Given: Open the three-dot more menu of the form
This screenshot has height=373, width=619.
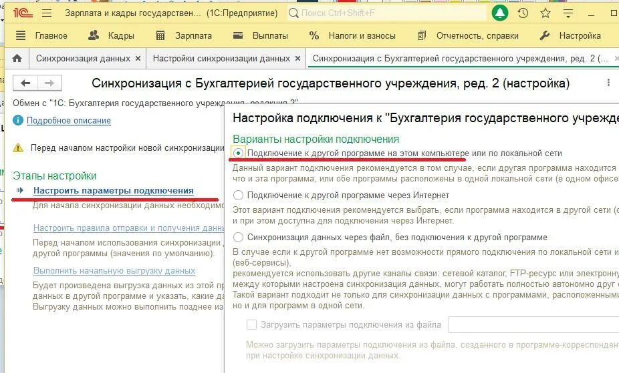Looking at the screenshot, I should [x=608, y=82].
